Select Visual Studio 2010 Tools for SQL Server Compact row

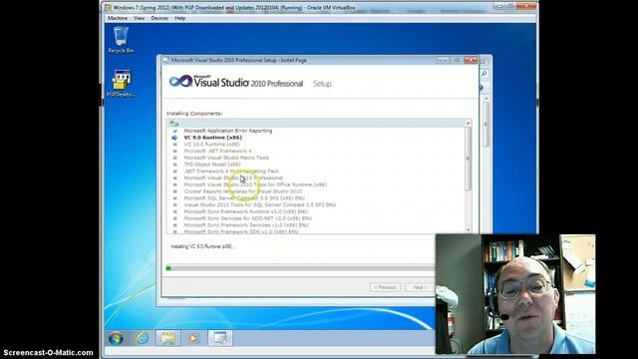(x=259, y=205)
